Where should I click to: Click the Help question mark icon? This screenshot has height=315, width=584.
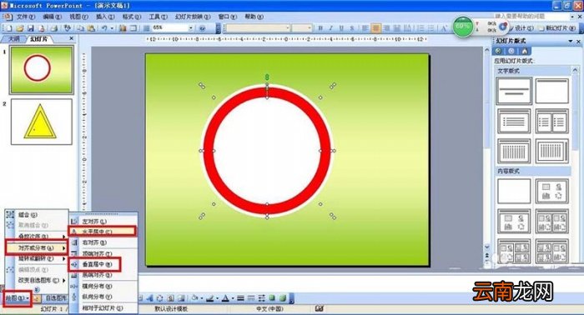pos(202,28)
